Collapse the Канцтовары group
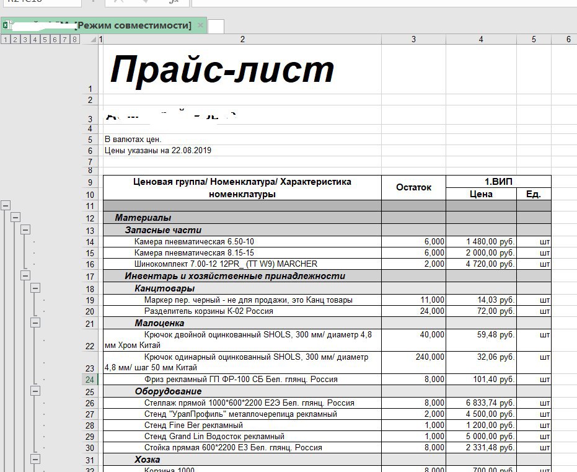 click(x=35, y=288)
